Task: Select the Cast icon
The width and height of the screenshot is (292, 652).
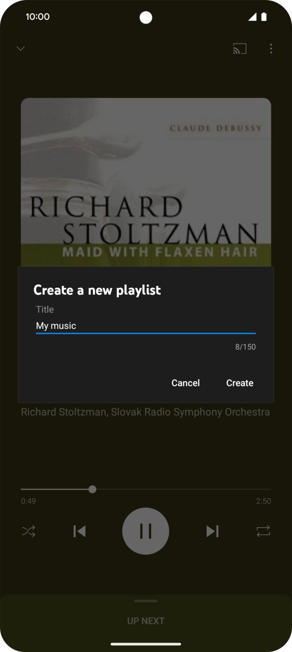Action: pos(240,48)
